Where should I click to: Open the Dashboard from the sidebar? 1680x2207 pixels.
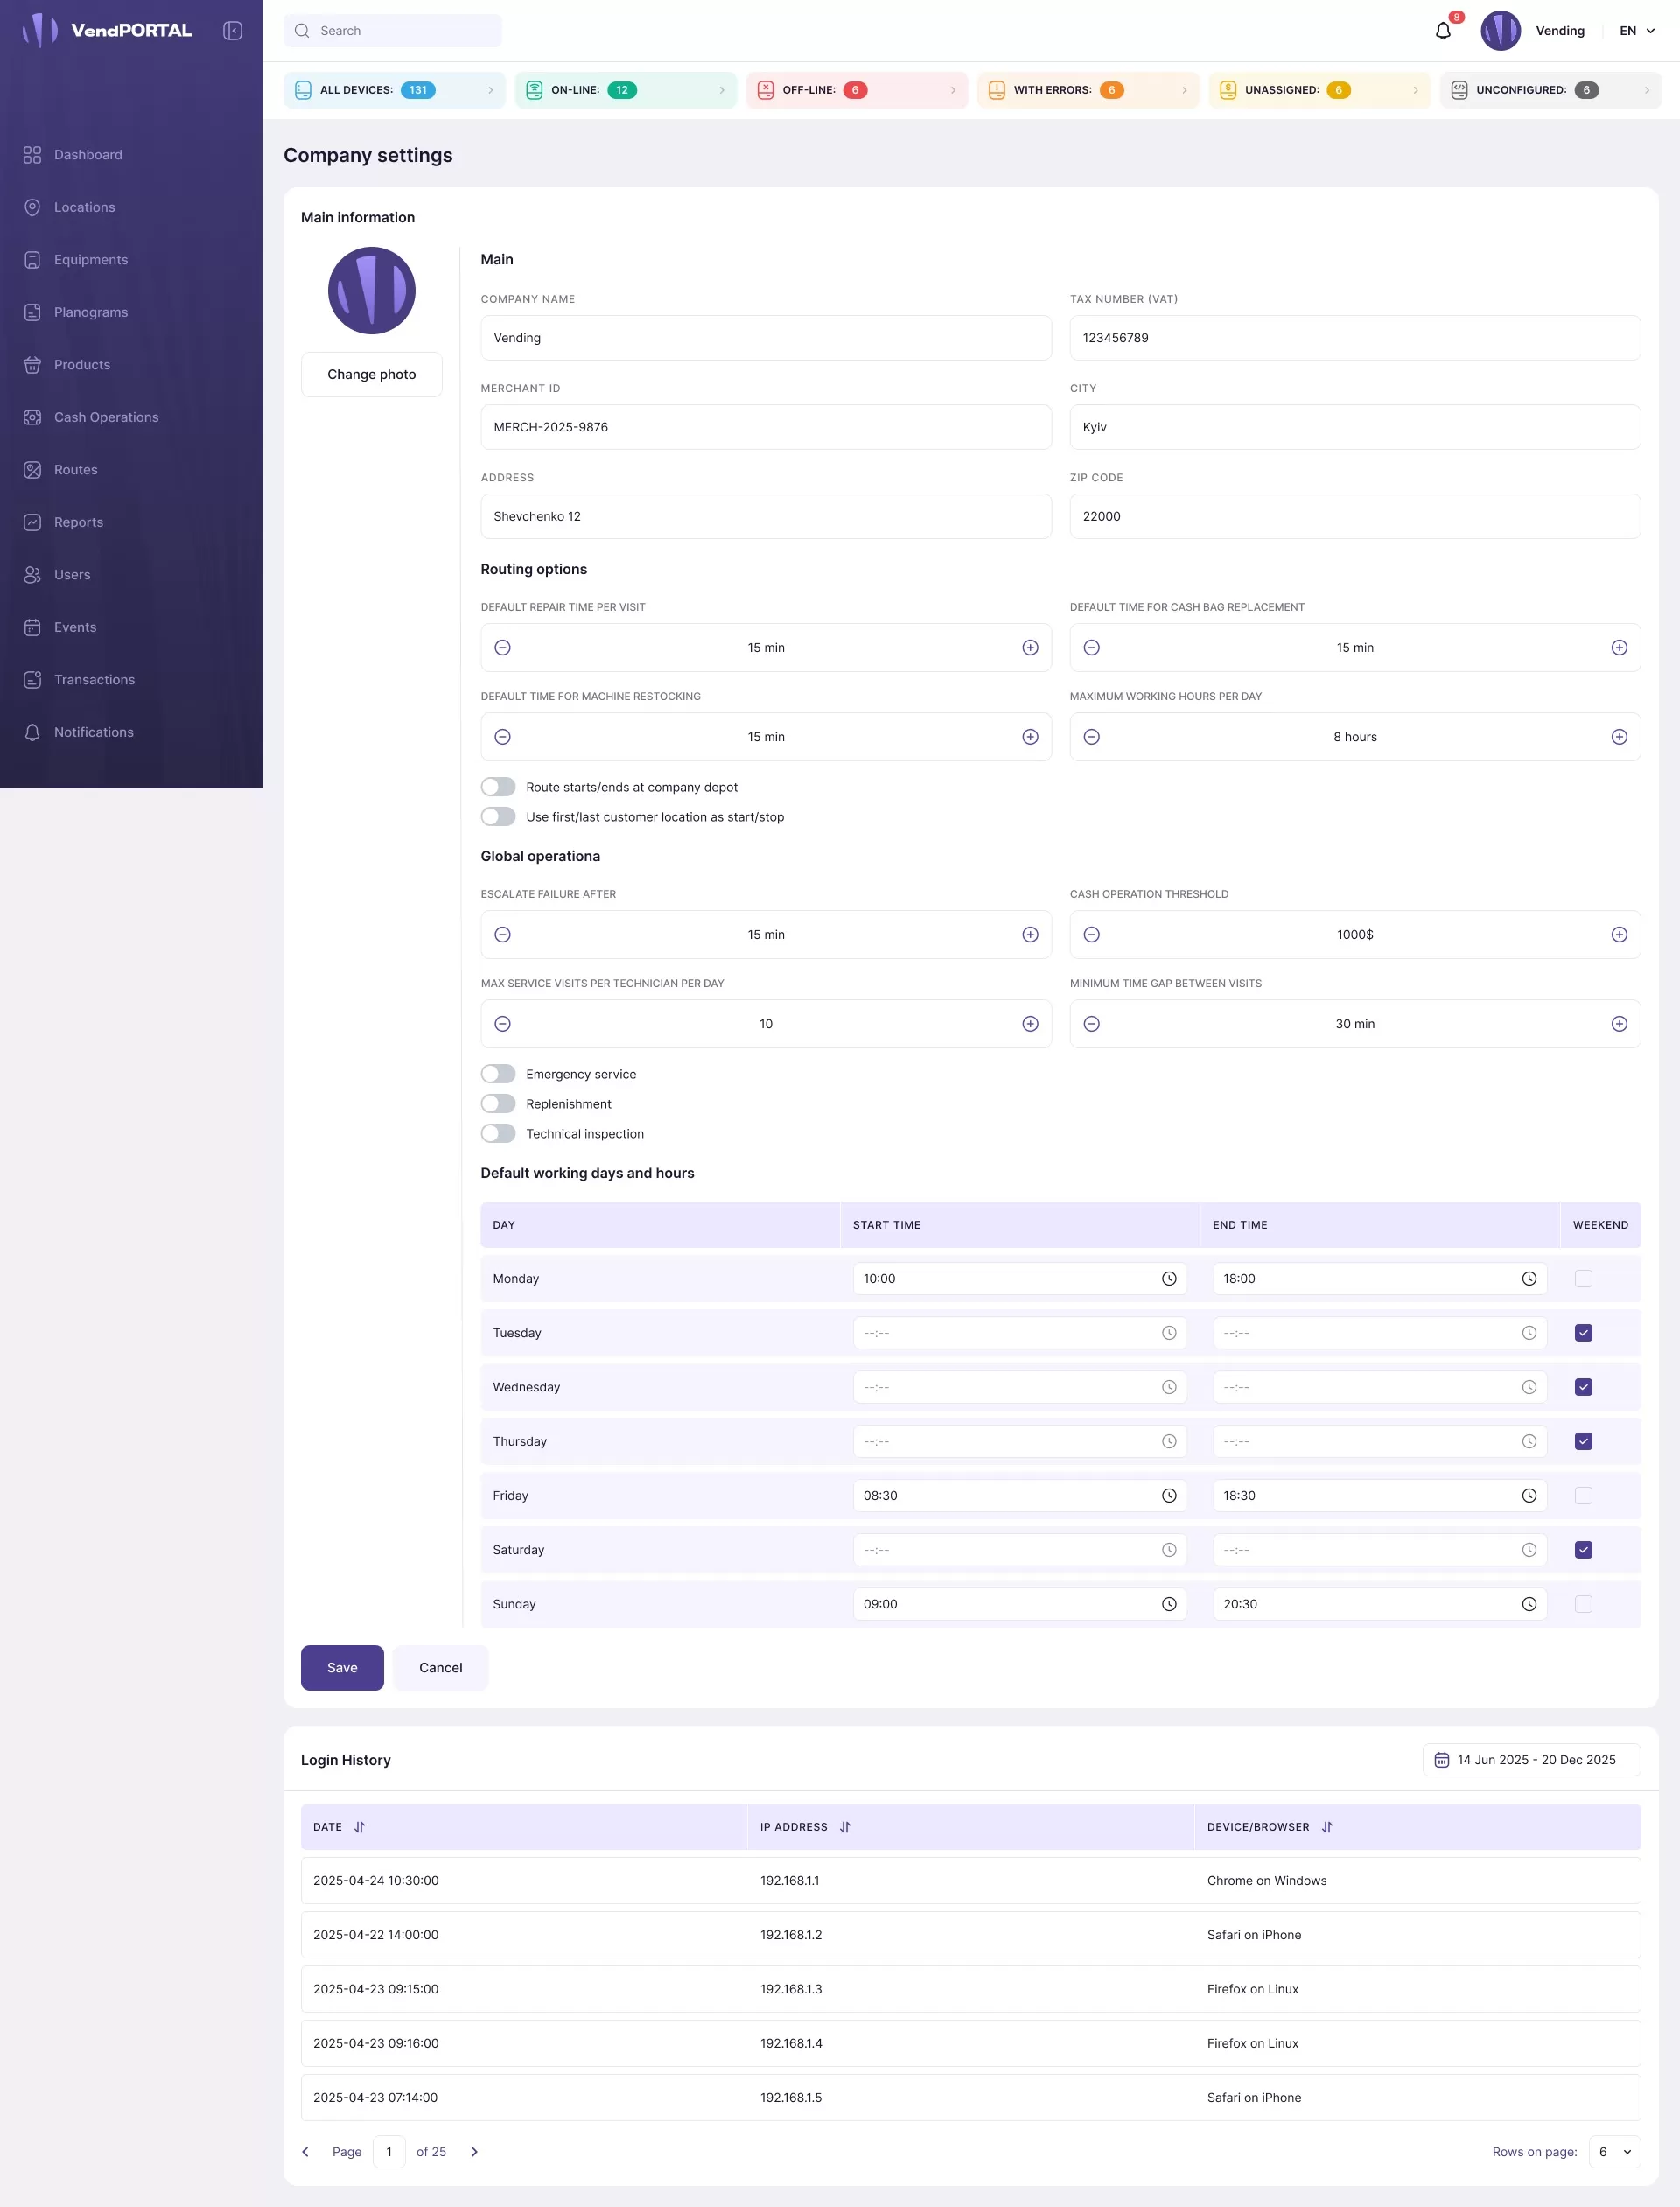87,155
